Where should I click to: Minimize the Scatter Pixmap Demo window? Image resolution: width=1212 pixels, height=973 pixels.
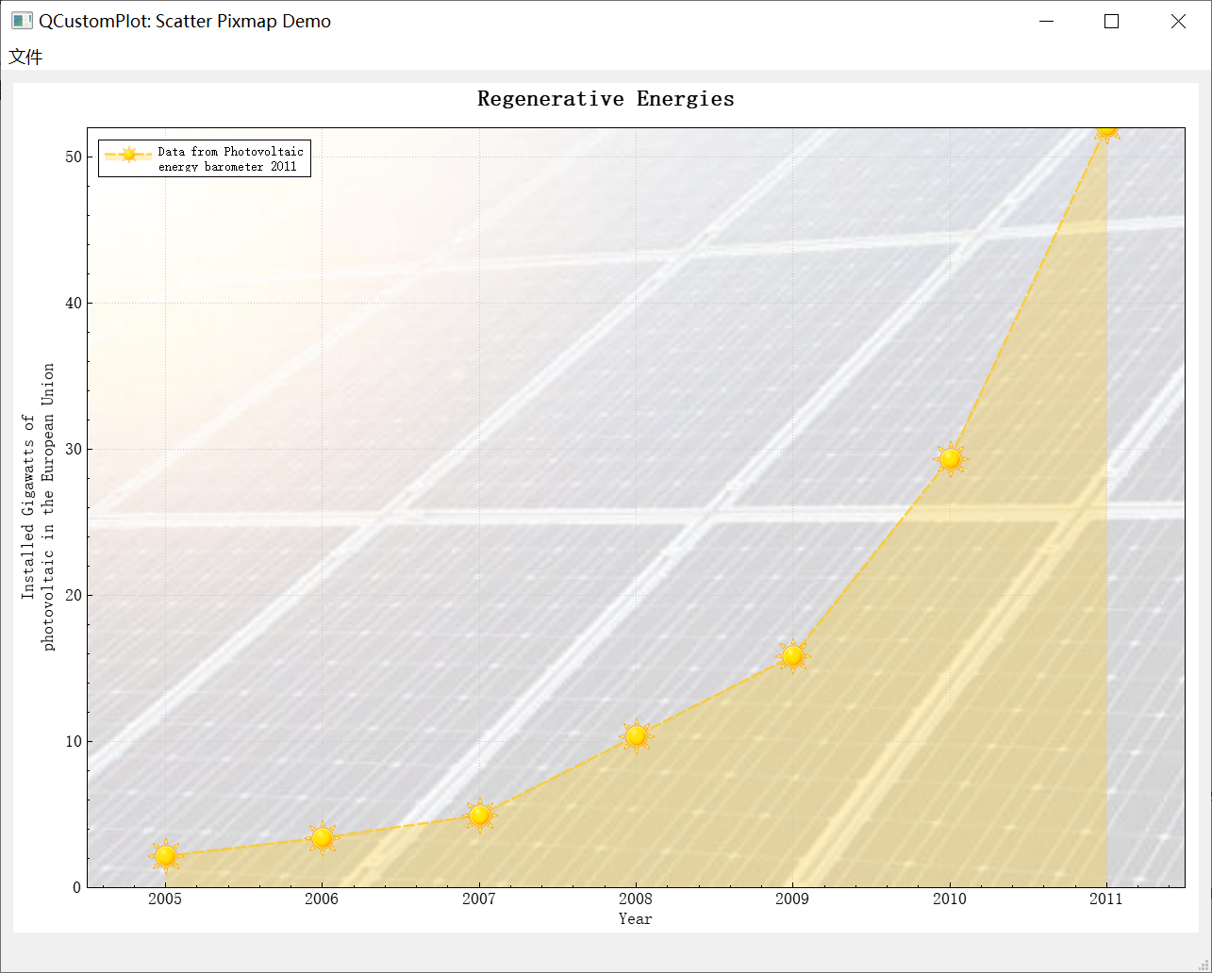[1046, 21]
